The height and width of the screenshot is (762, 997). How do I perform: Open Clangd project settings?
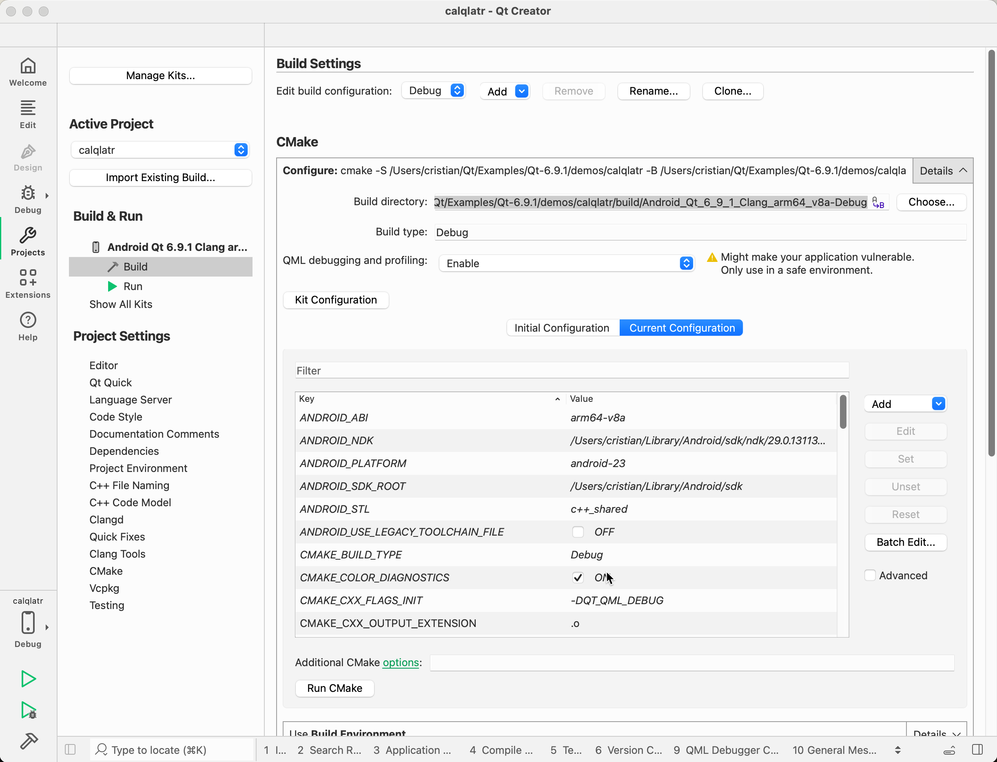(106, 519)
